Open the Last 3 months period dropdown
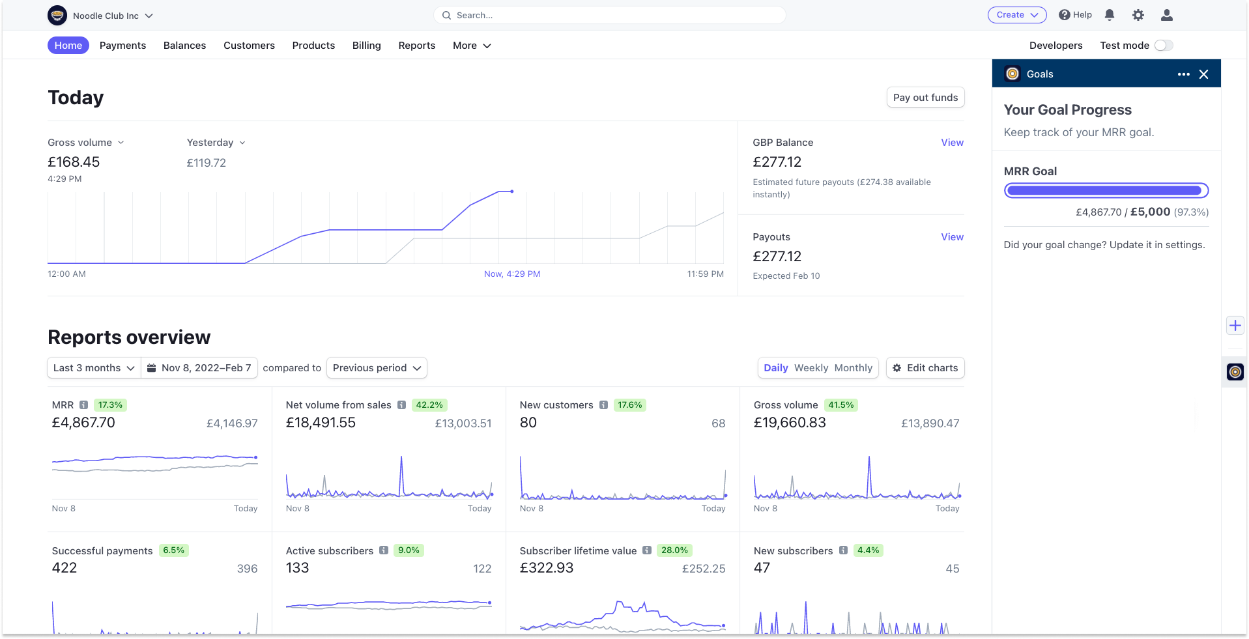This screenshot has width=1249, height=639. pos(93,367)
